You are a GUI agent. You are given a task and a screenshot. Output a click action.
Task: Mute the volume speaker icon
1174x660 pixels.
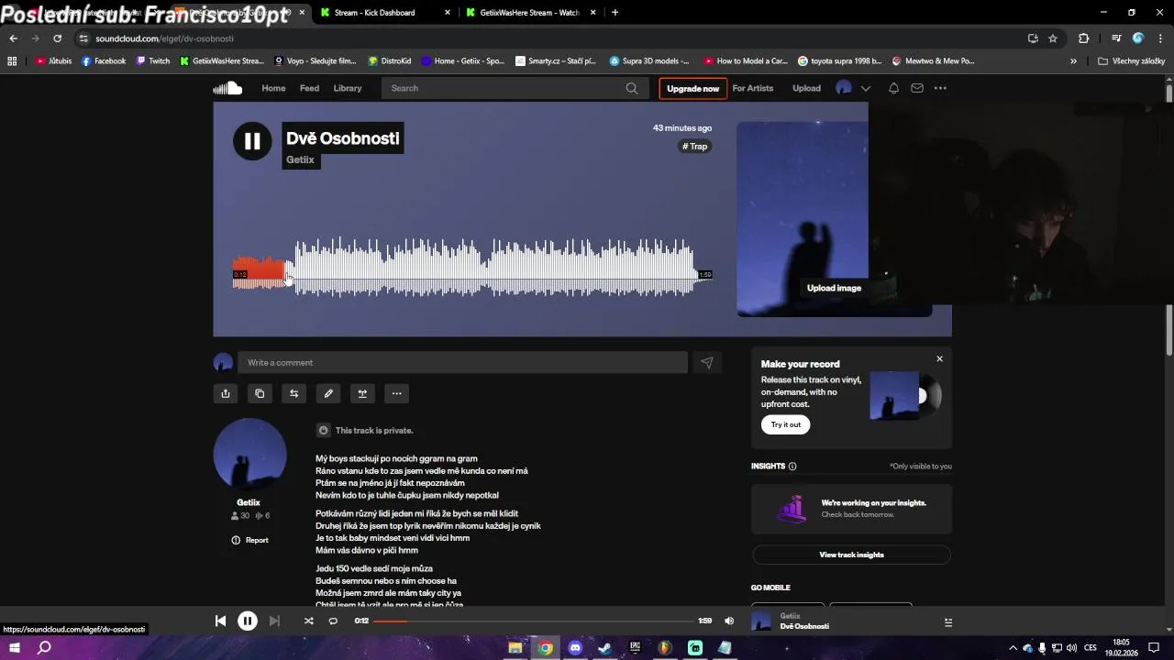[729, 621]
